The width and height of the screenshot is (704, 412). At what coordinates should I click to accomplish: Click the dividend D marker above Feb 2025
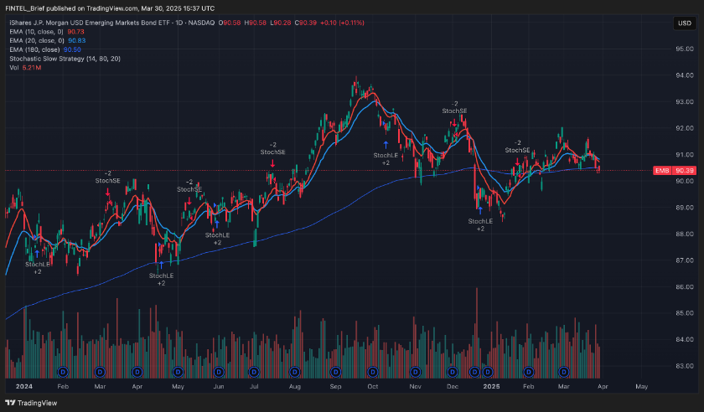tap(529, 372)
